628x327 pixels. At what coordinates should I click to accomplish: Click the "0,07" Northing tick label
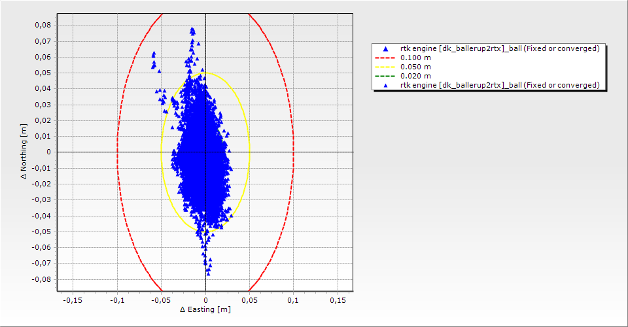pos(43,41)
